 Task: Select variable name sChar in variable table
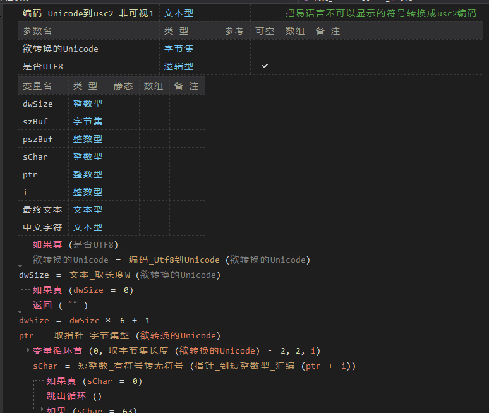[x=35, y=157]
